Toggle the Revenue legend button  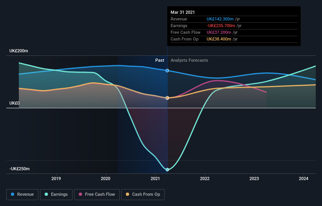pyautogui.click(x=22, y=195)
